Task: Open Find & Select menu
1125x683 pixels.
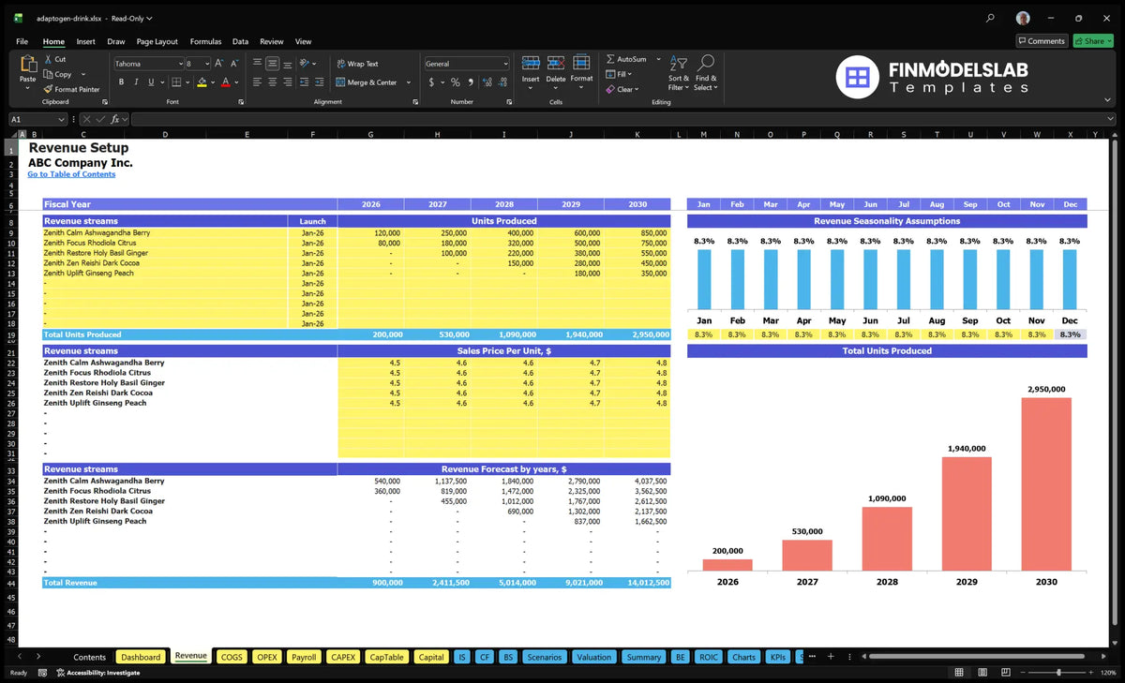Action: point(706,72)
